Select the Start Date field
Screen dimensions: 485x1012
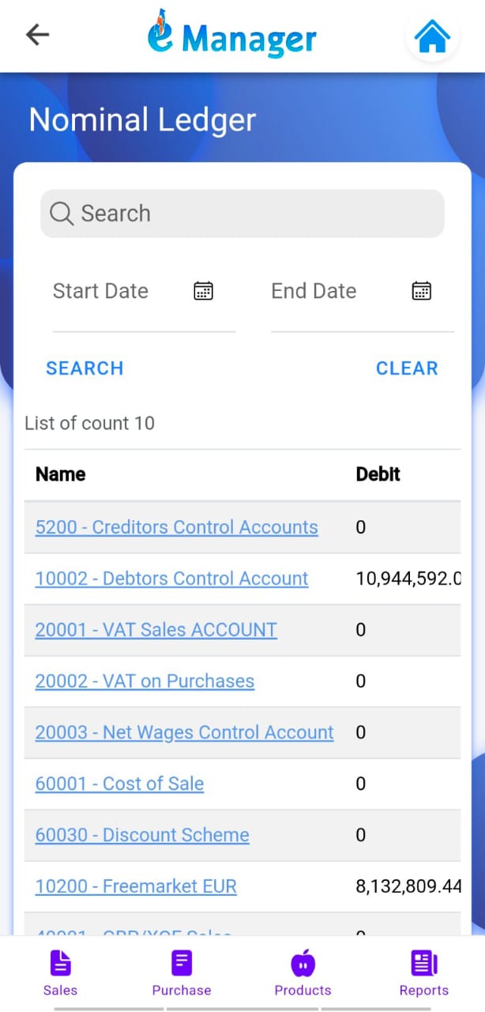(x=118, y=291)
